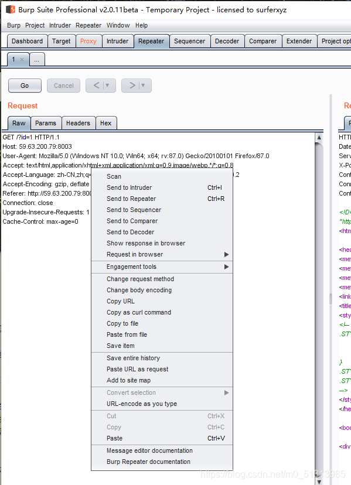Go forward to the next request with the > button

click(x=132, y=86)
